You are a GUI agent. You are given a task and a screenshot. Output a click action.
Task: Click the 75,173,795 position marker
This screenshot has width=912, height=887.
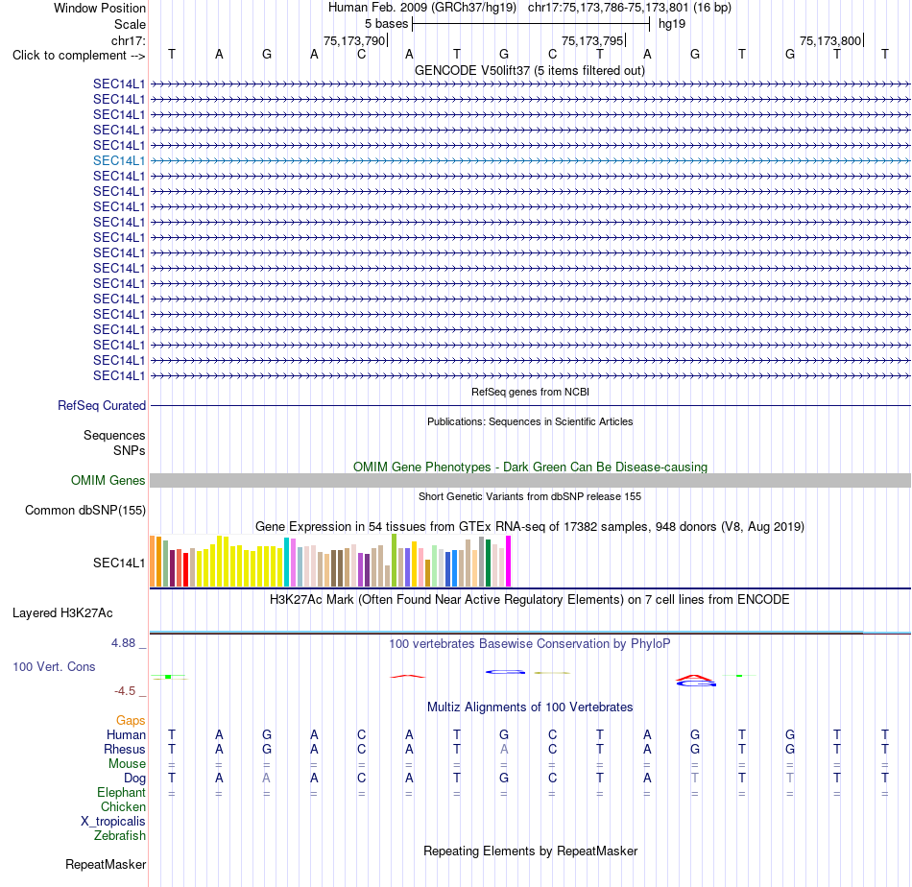[x=592, y=40]
